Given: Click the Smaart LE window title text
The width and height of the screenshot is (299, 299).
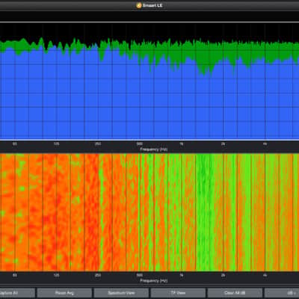Looking at the screenshot, I should [152, 5].
